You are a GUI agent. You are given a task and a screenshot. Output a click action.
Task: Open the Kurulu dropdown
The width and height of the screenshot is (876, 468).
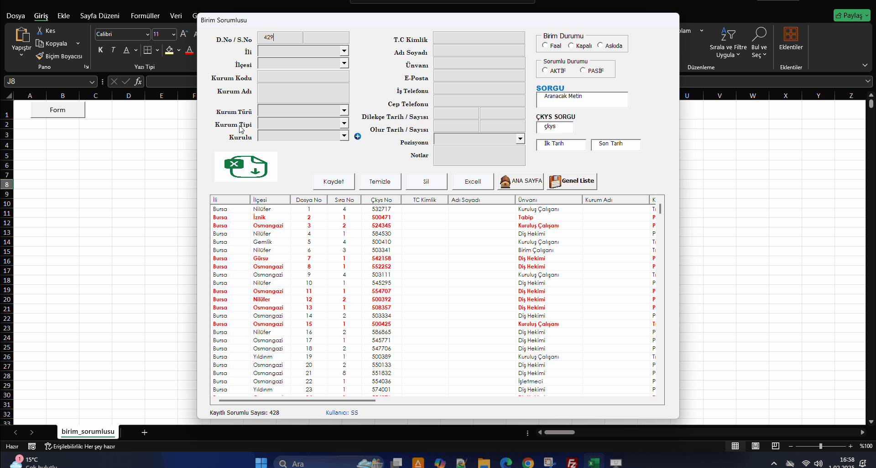(x=344, y=135)
